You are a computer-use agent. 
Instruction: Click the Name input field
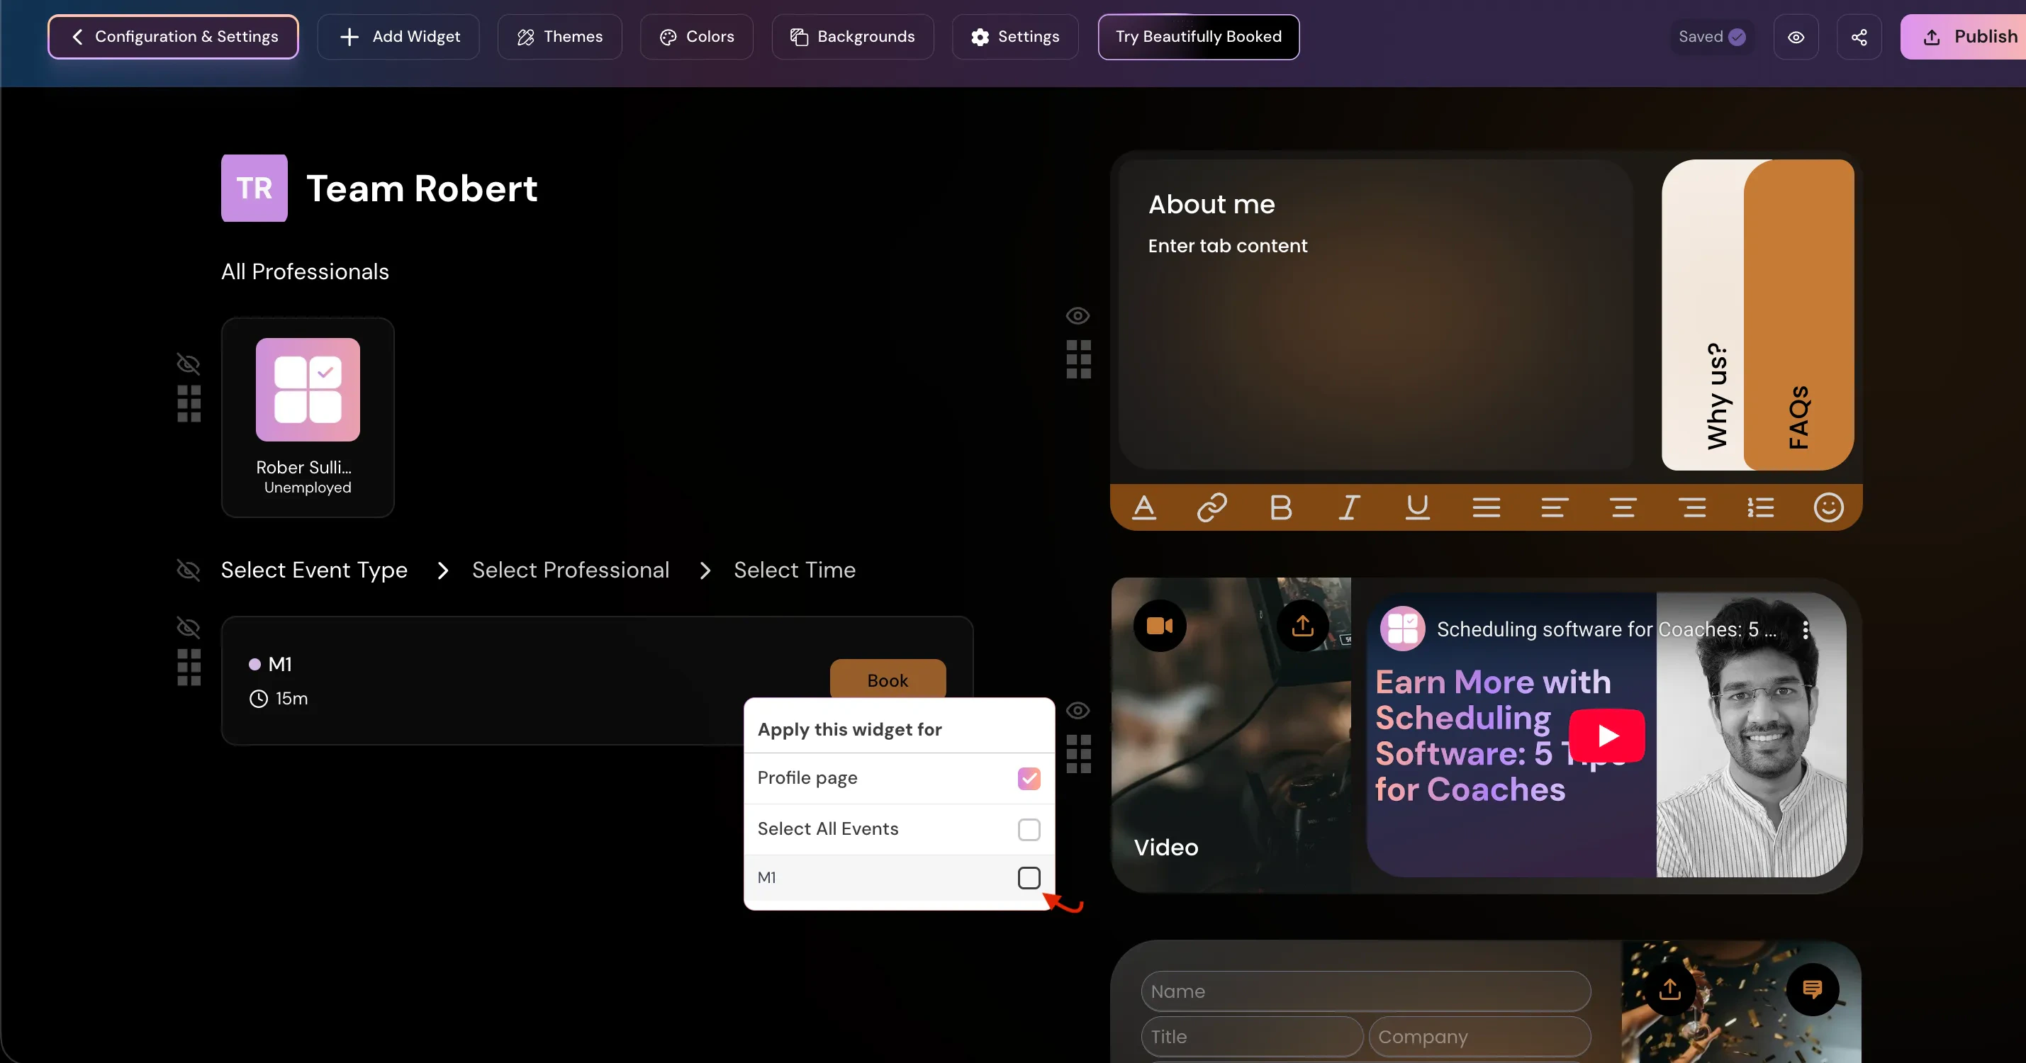tap(1365, 991)
